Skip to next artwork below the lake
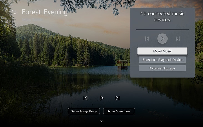203x127 pixels. (117, 98)
